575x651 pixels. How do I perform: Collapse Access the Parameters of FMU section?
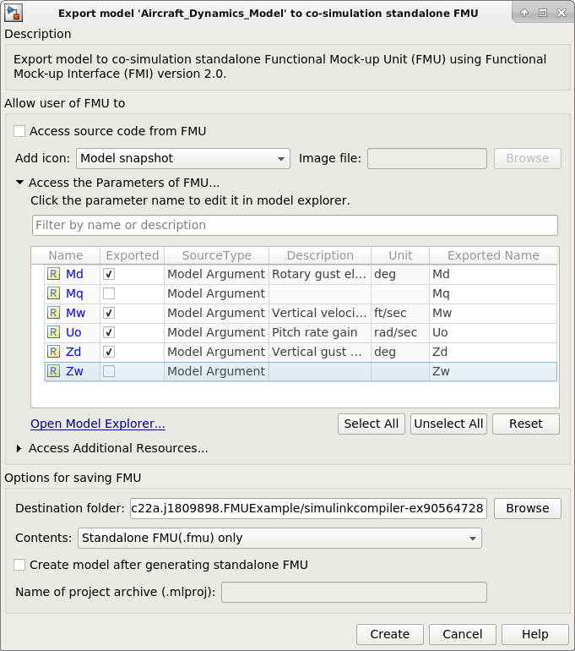coord(19,183)
